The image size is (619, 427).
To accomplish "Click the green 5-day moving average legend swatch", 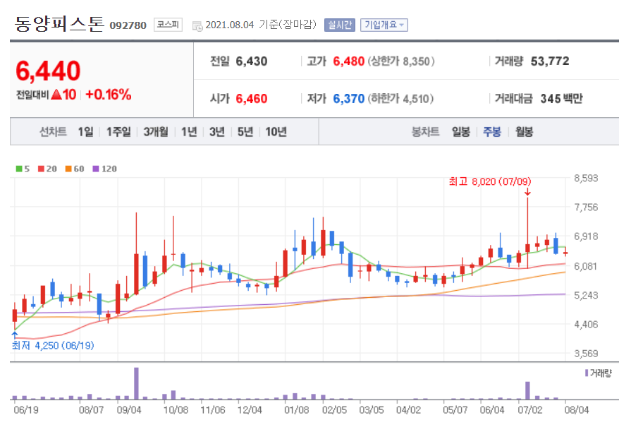I will tap(19, 169).
